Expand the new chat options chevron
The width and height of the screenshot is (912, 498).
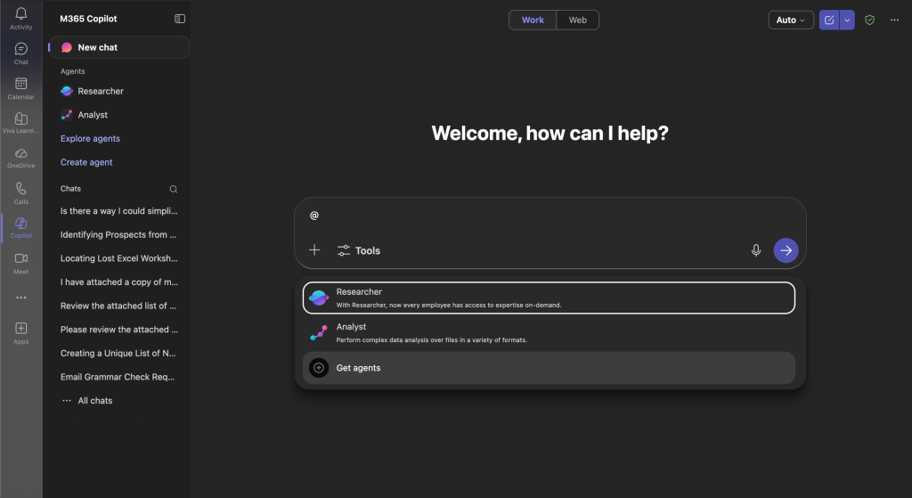coord(847,20)
